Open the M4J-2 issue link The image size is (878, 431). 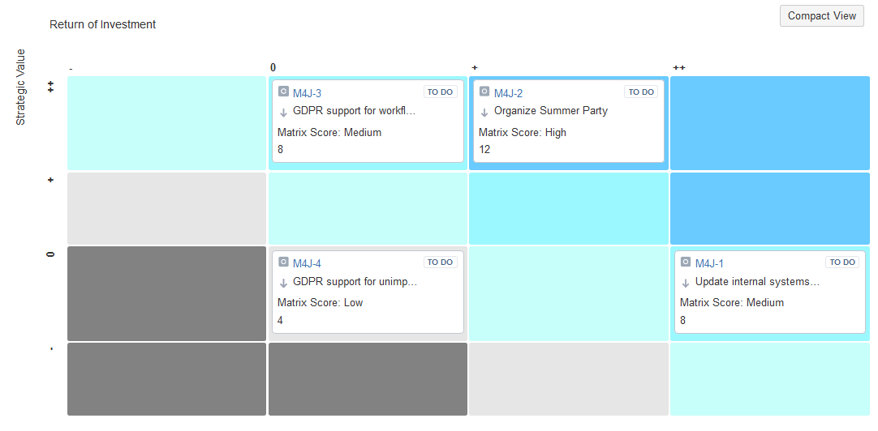[508, 93]
